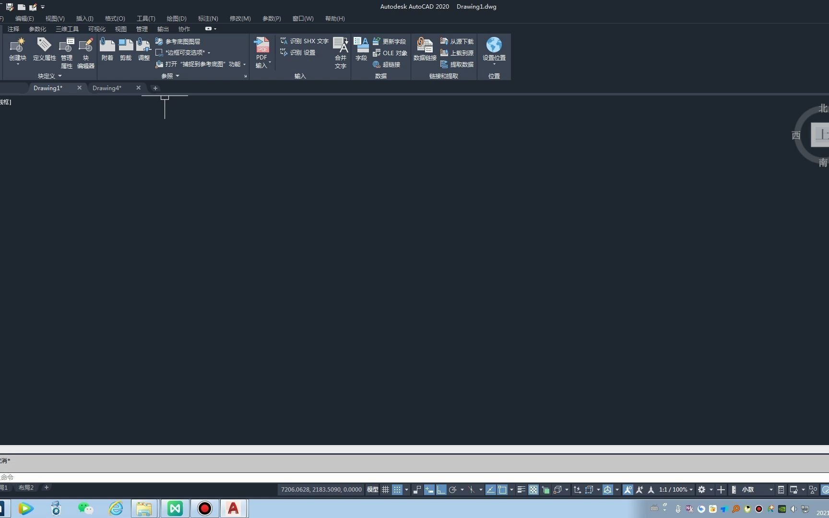This screenshot has width=829, height=518.
Task: Click into the command line input
Action: pyautogui.click(x=414, y=477)
